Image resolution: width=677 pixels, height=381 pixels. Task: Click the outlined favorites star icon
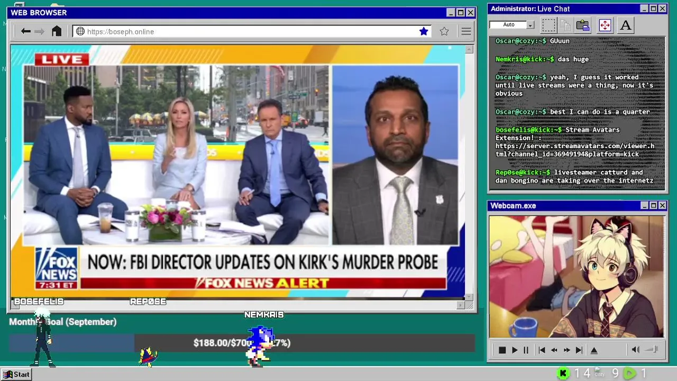[444, 31]
